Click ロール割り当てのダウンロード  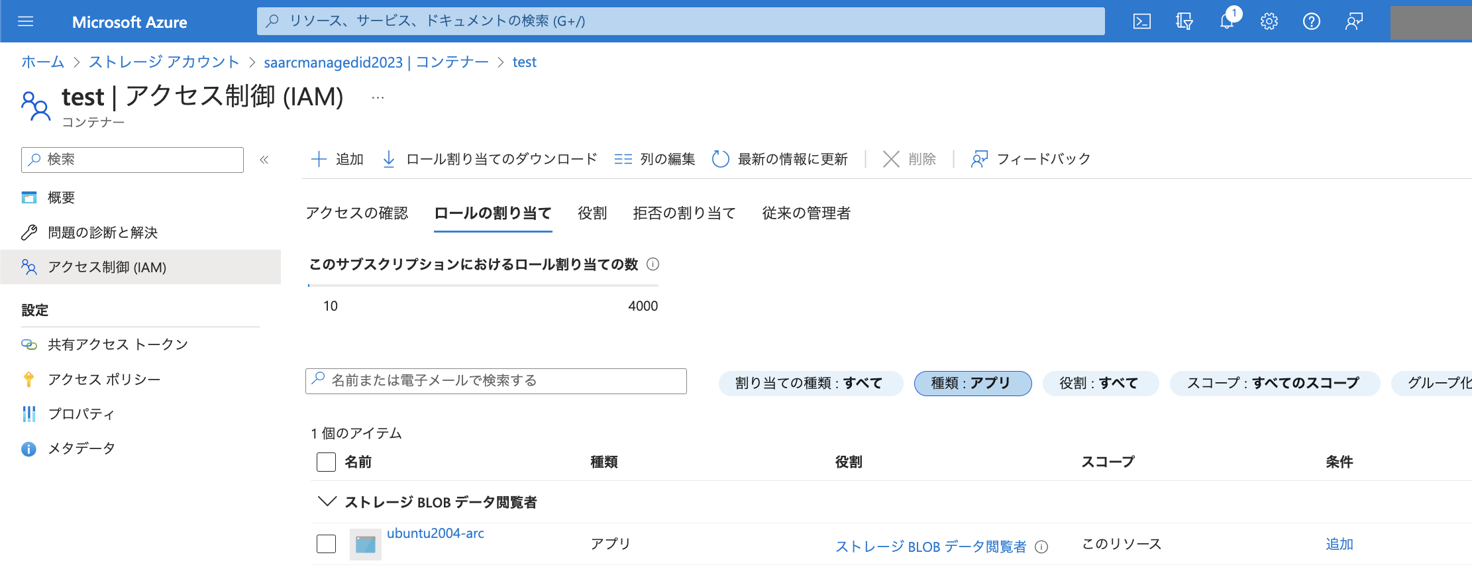click(490, 159)
